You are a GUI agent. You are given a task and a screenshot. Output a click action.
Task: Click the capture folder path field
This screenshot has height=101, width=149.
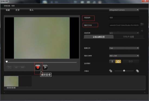pos(124,25)
